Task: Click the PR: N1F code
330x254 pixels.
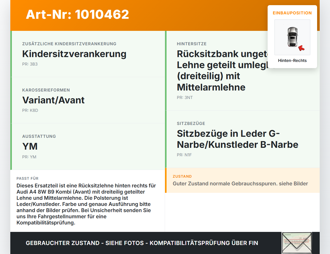Action: pos(184,155)
